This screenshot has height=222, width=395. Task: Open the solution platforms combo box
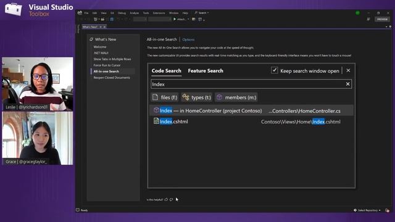tap(160, 19)
